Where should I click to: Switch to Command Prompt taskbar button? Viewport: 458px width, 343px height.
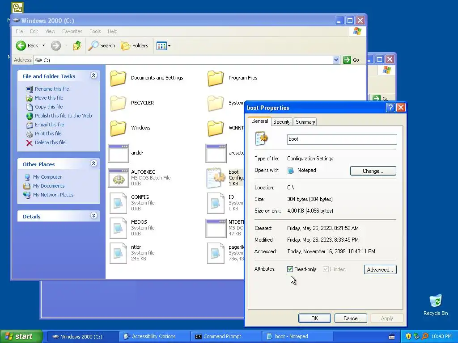[x=225, y=337]
